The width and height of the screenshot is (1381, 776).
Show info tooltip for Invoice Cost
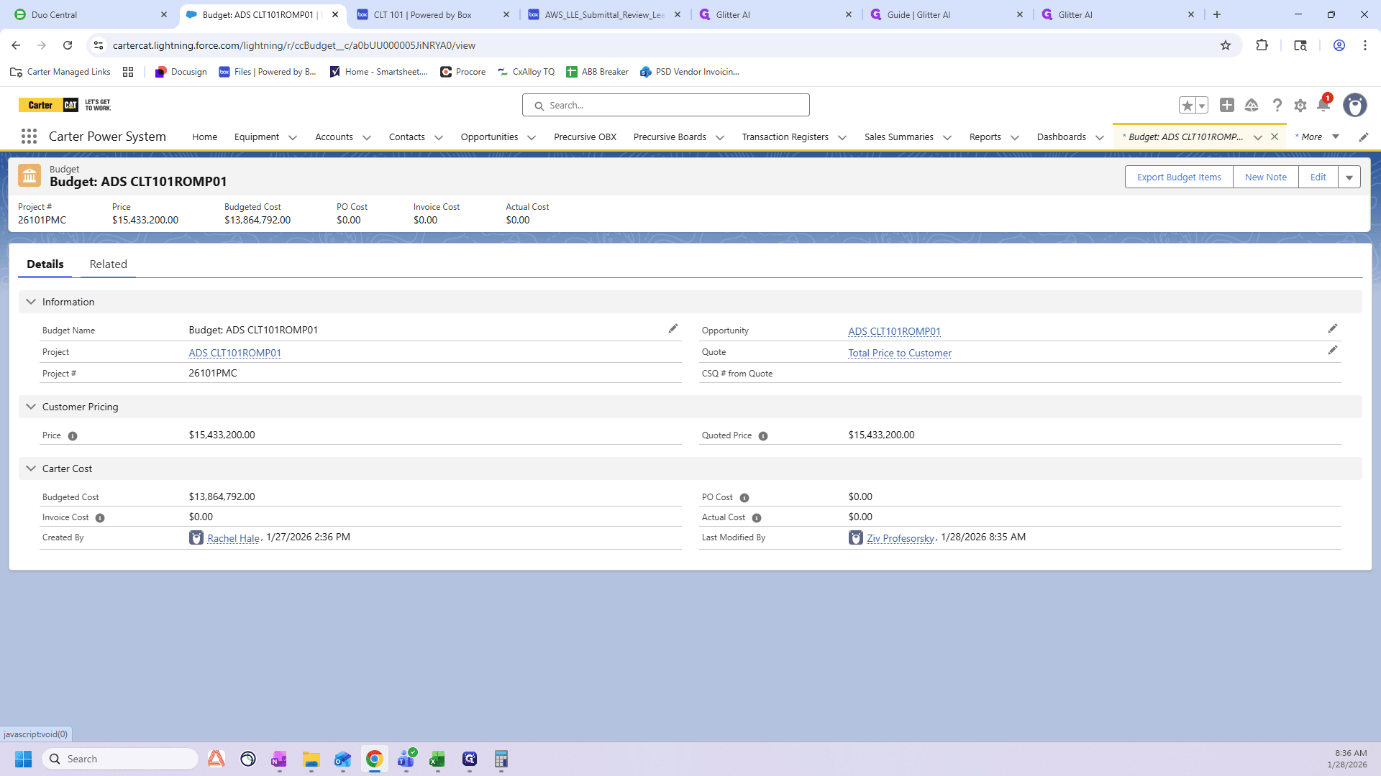click(x=100, y=518)
